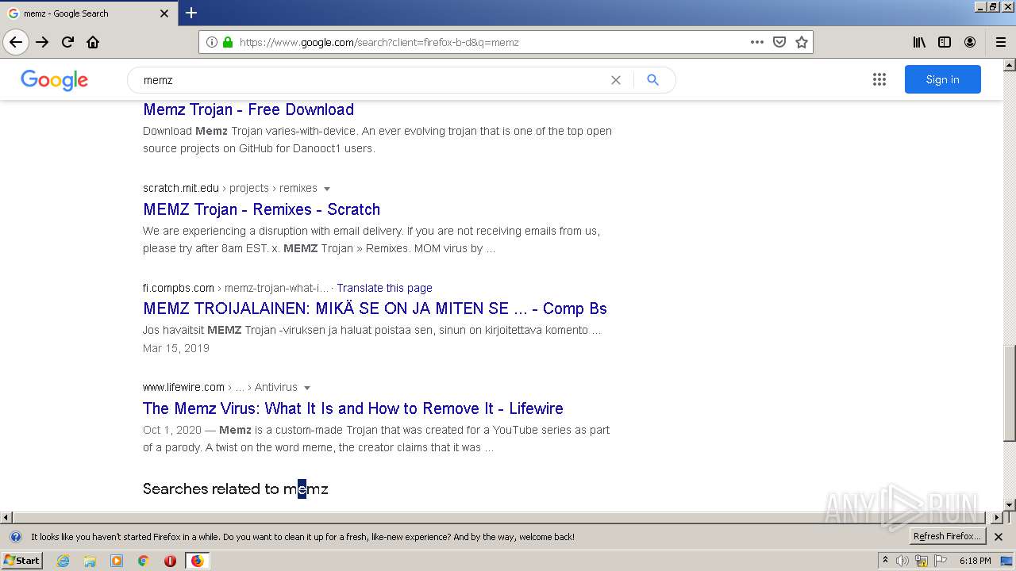Bookmark this page with star icon

coord(802,42)
